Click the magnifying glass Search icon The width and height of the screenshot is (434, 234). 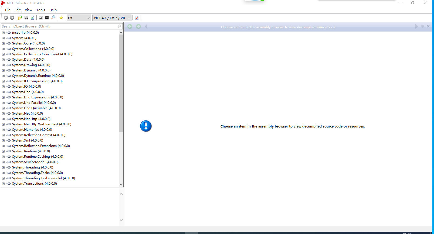pos(53,18)
